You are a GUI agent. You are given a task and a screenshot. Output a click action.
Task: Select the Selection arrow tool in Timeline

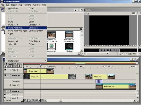point(6,64)
